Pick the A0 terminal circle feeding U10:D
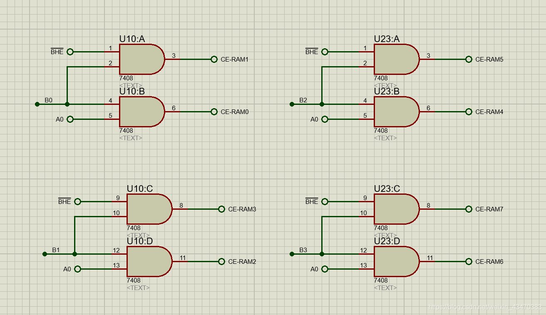 coord(77,269)
